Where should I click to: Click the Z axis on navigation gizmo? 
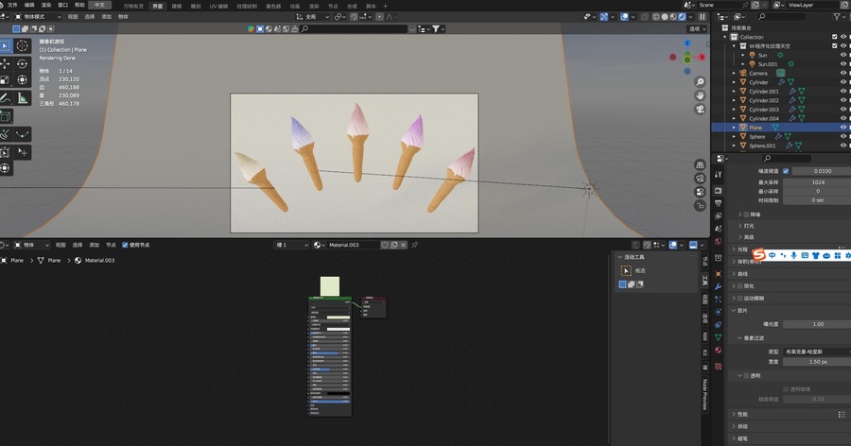point(687,43)
